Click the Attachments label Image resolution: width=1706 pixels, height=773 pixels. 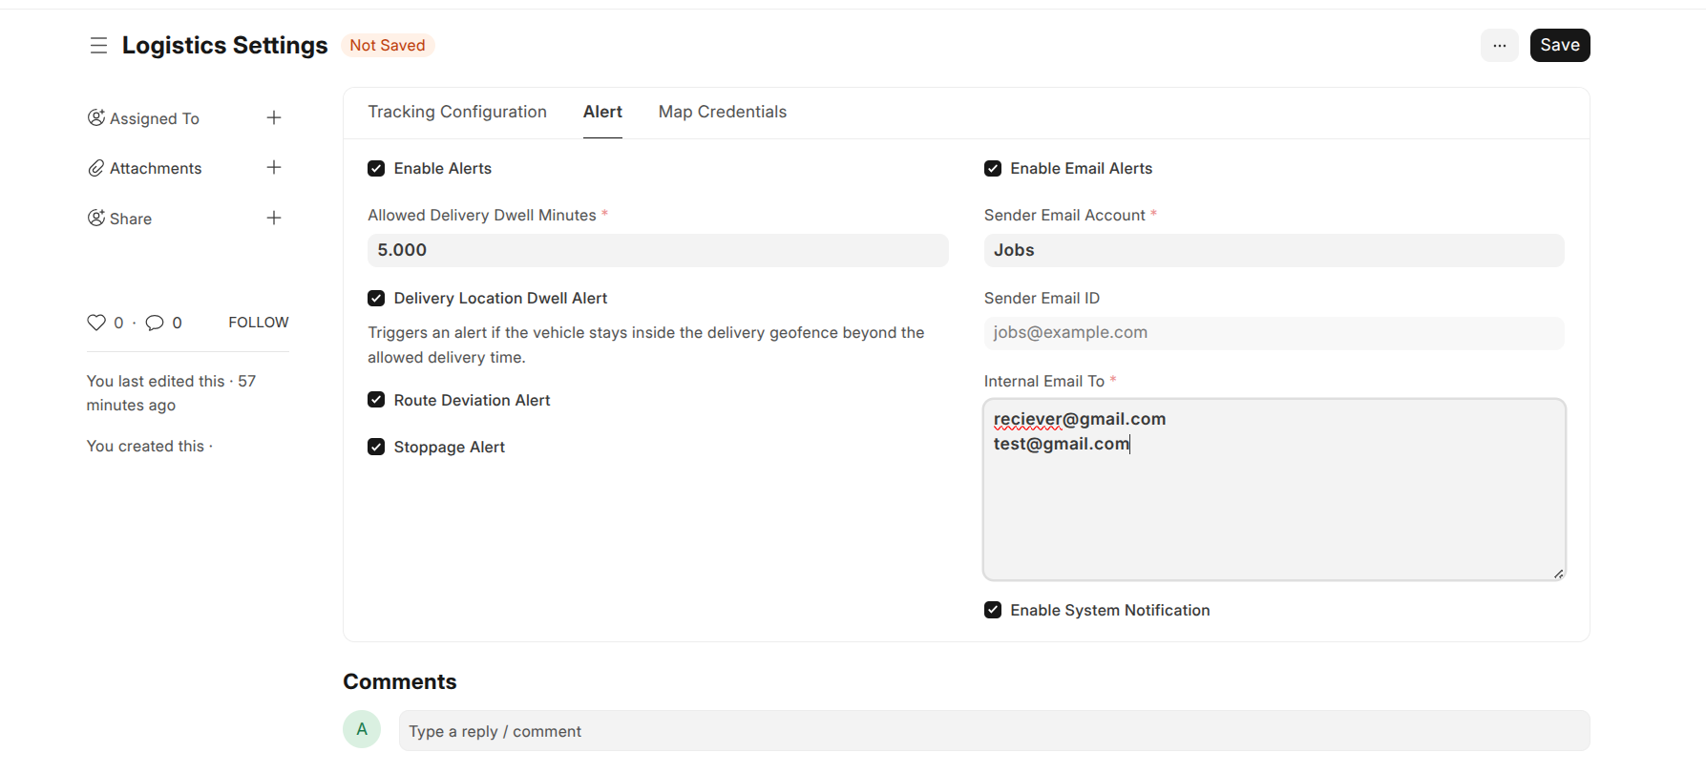click(x=156, y=169)
